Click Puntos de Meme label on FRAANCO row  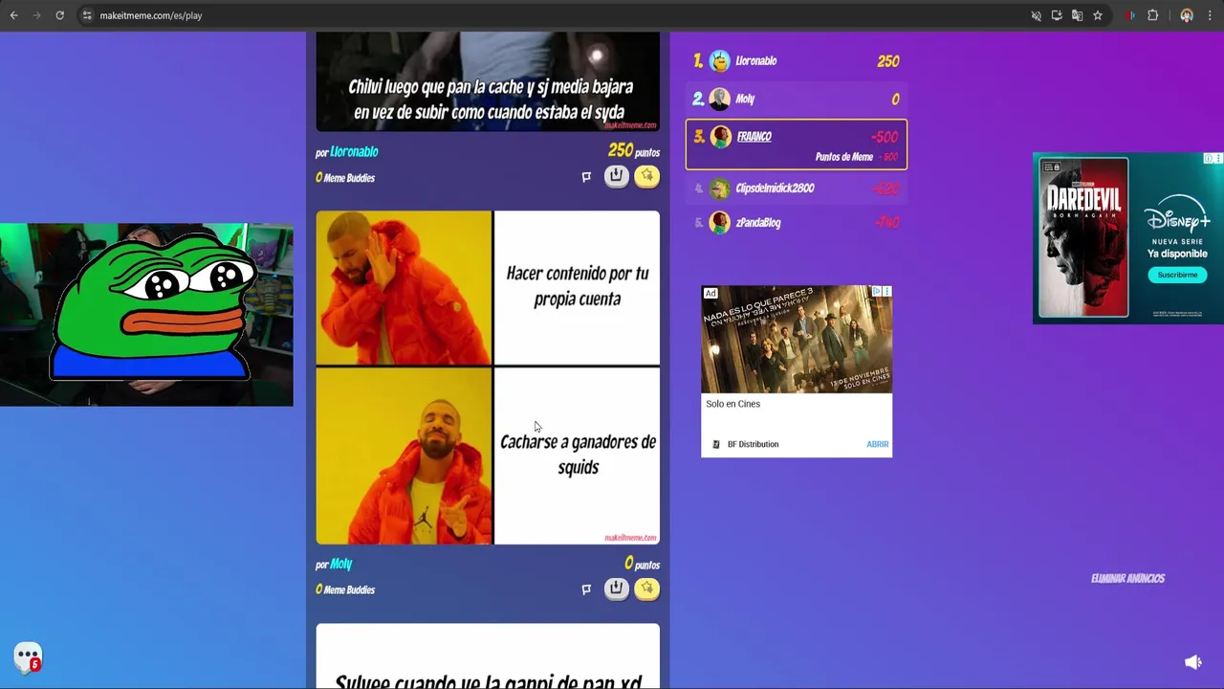843,157
